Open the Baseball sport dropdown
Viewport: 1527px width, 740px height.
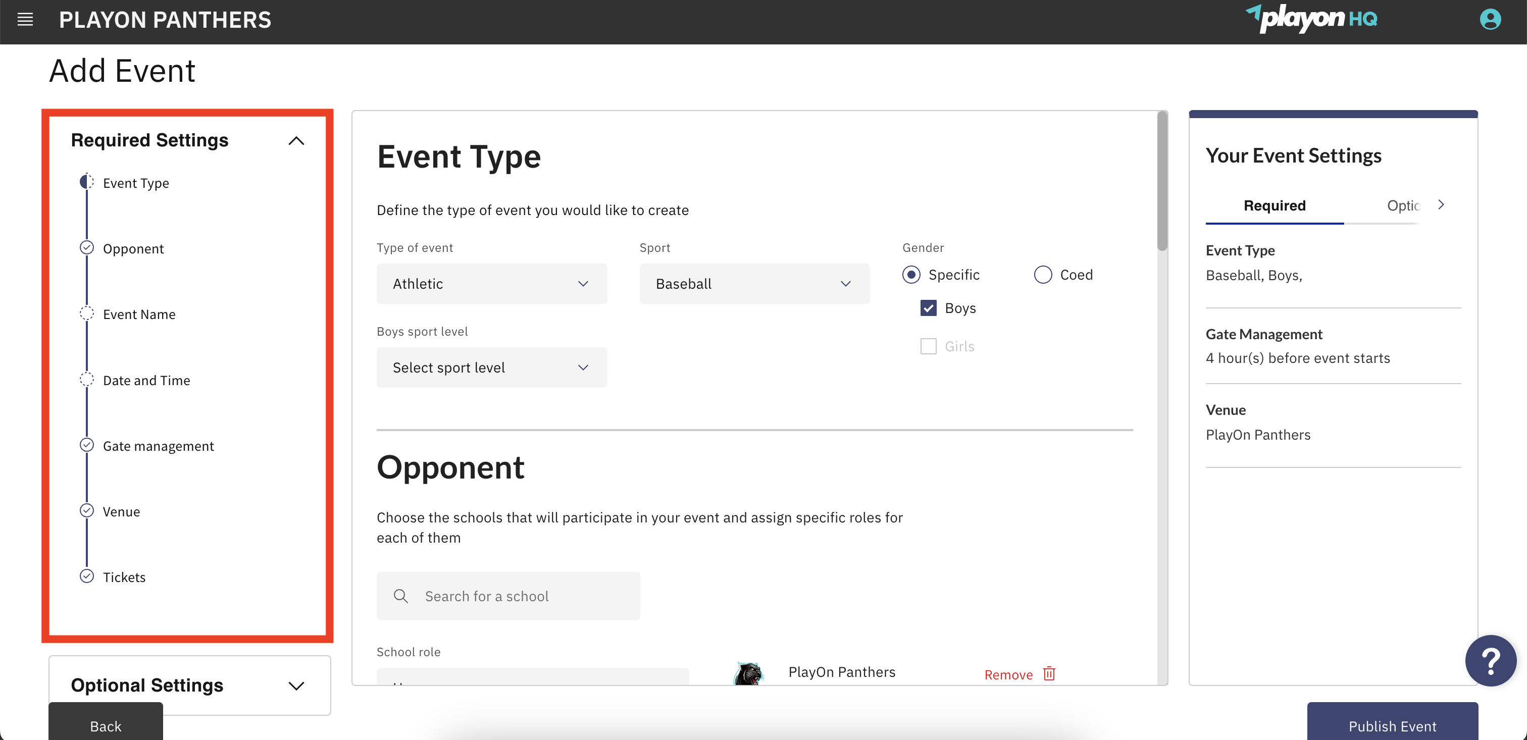pyautogui.click(x=754, y=284)
